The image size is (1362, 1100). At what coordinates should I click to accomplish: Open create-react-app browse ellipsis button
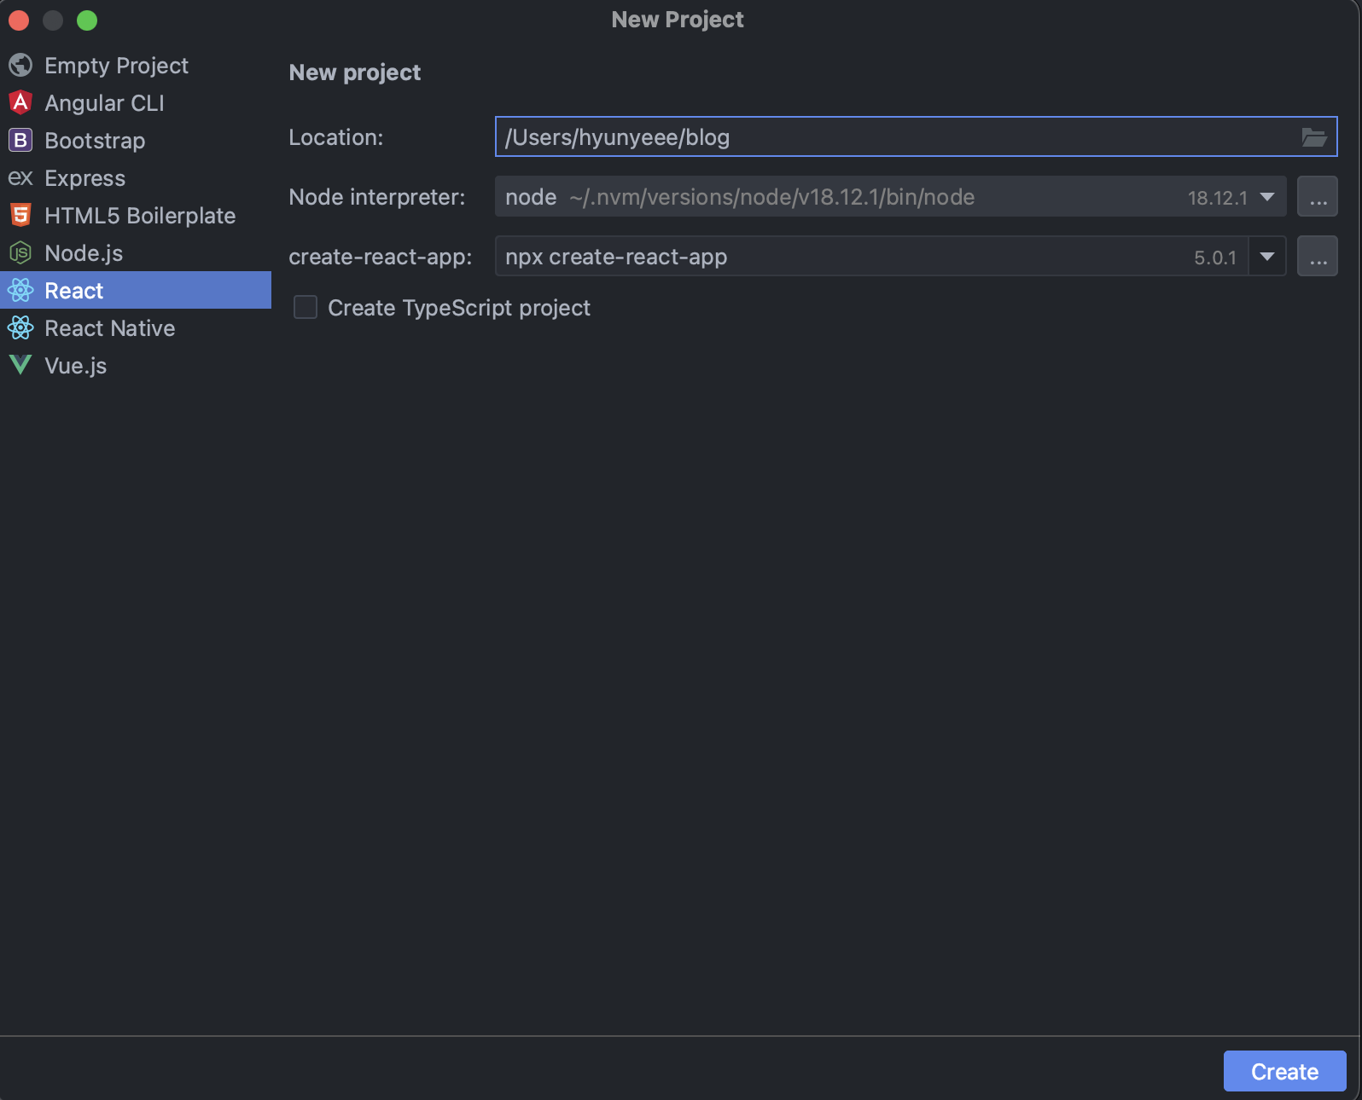pos(1318,257)
